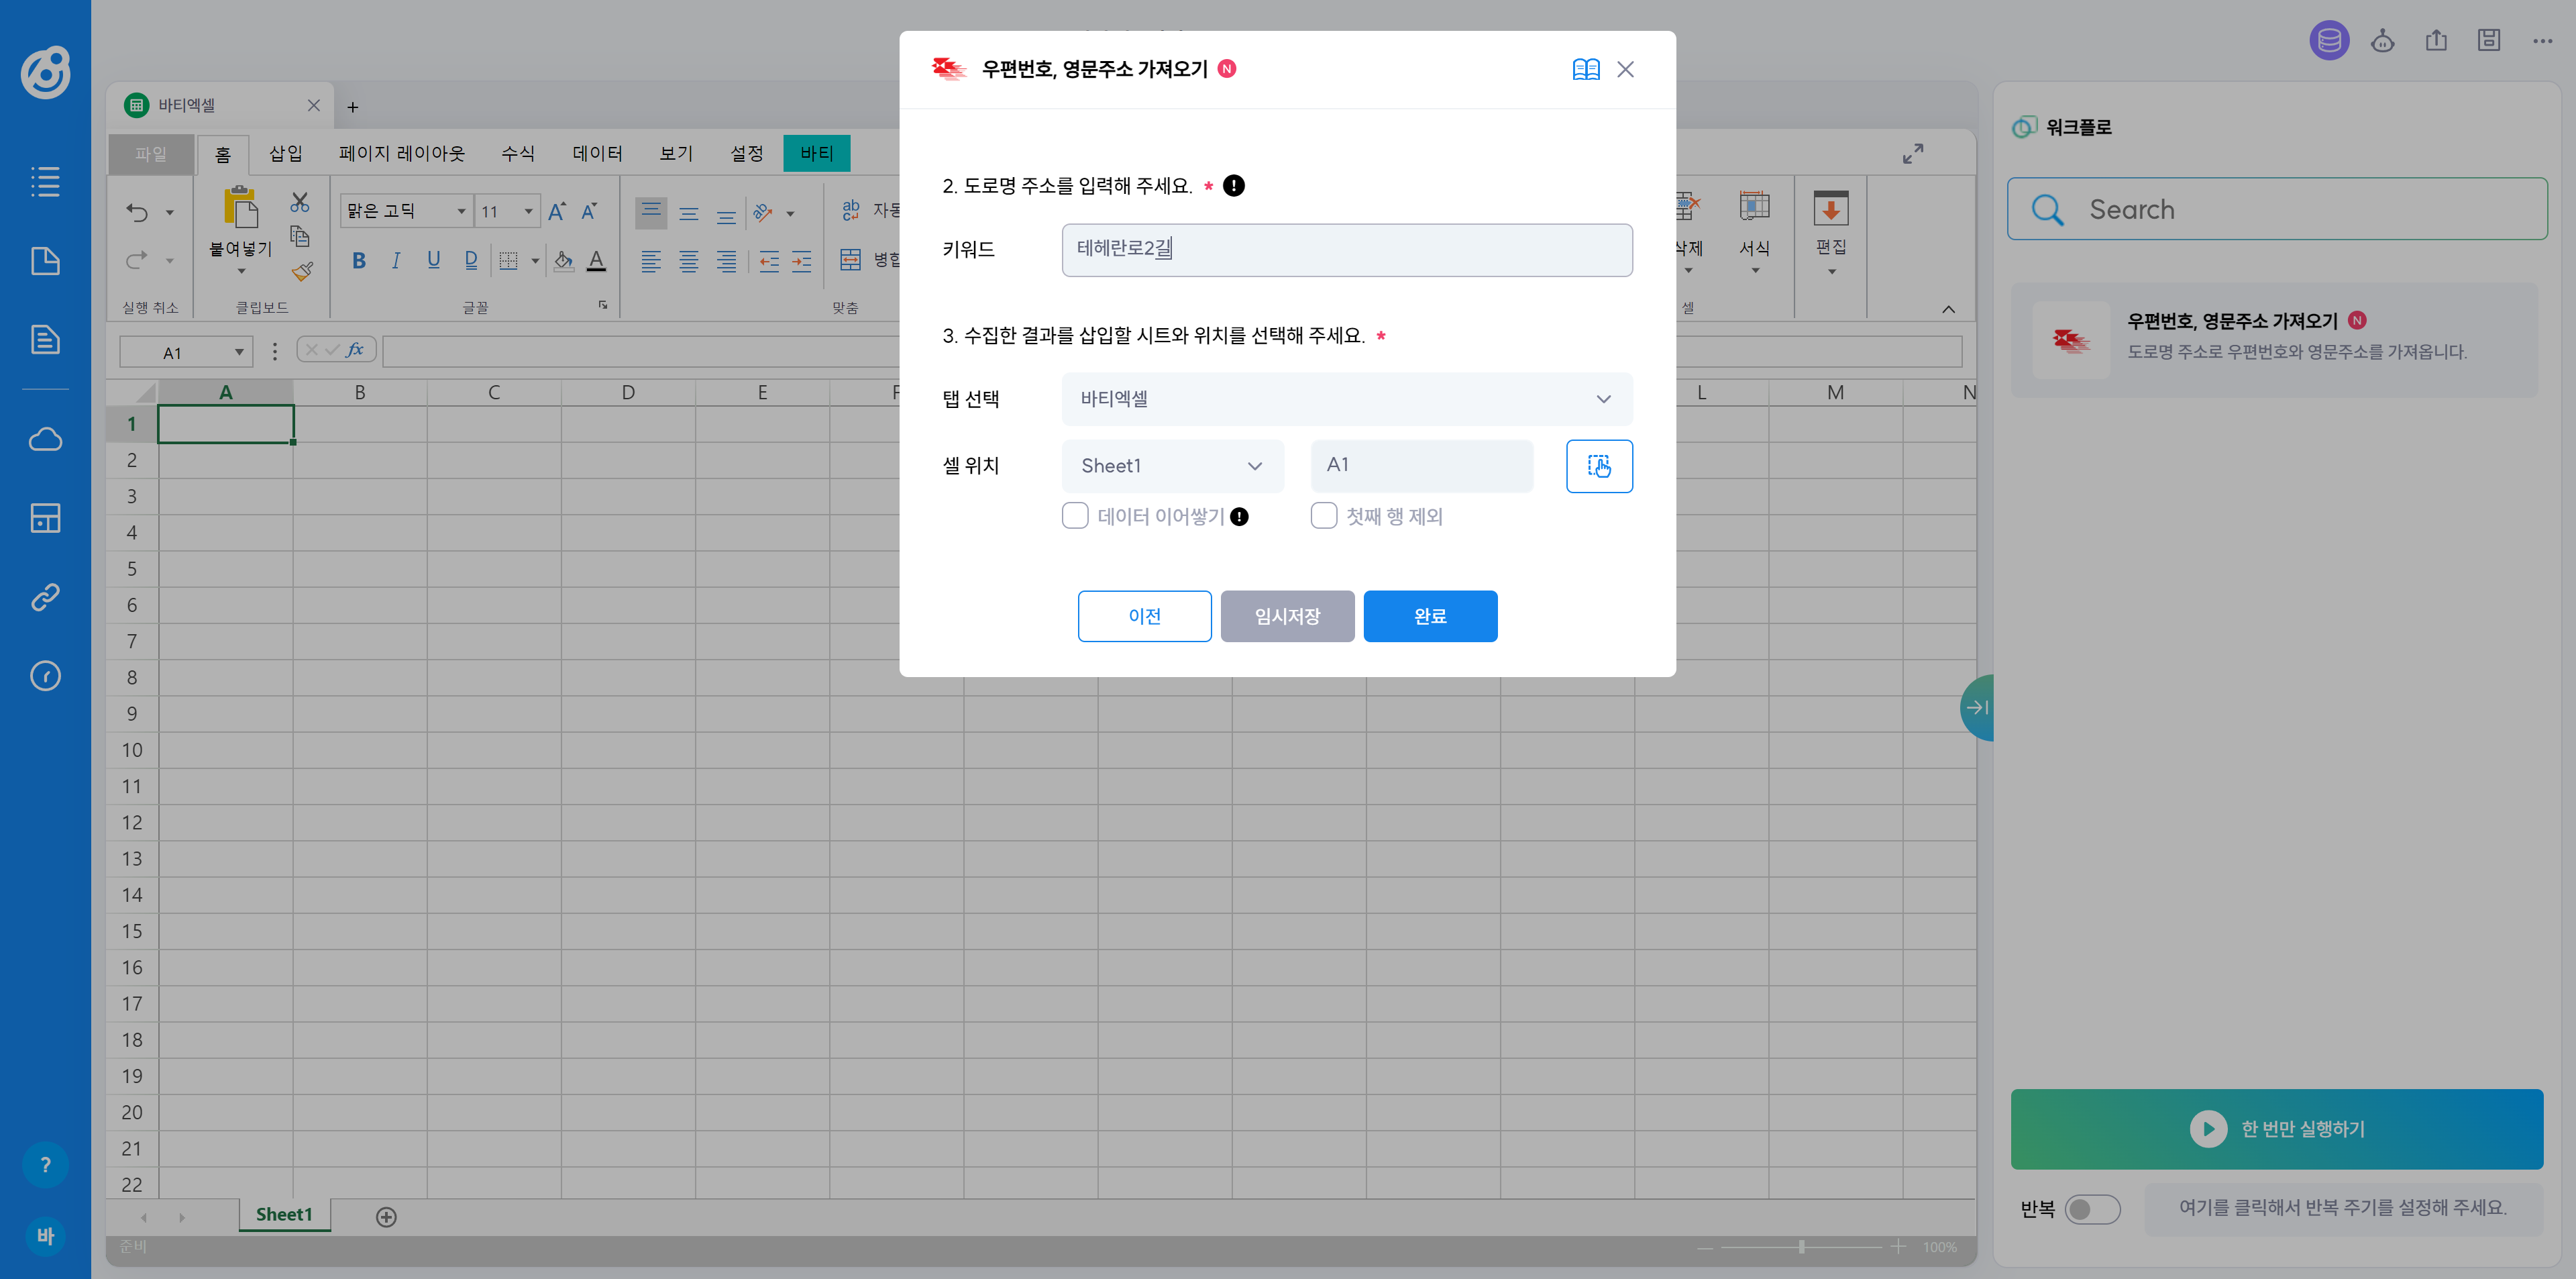Switch to the 바티 ribbon tab
Viewport: 2576px width, 1279px height.
(817, 153)
